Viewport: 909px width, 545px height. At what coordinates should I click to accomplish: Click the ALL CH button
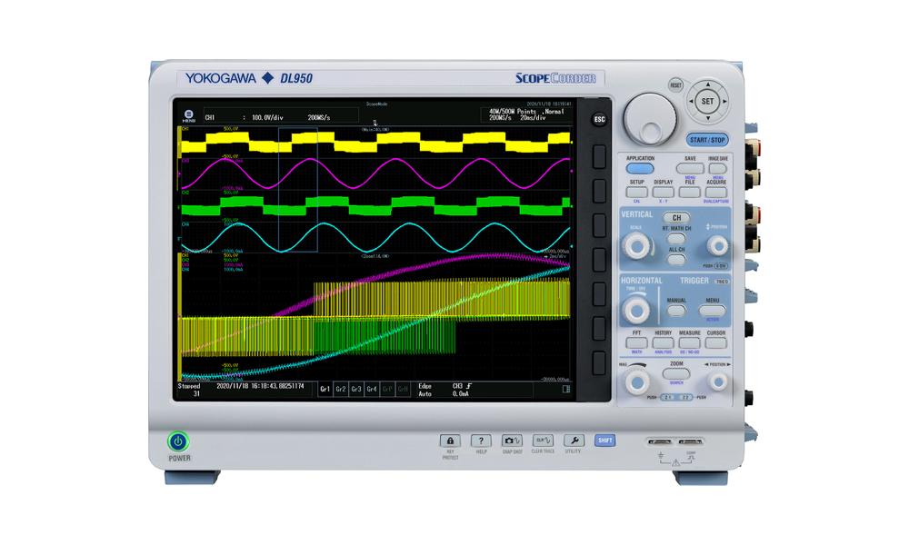[x=676, y=260]
